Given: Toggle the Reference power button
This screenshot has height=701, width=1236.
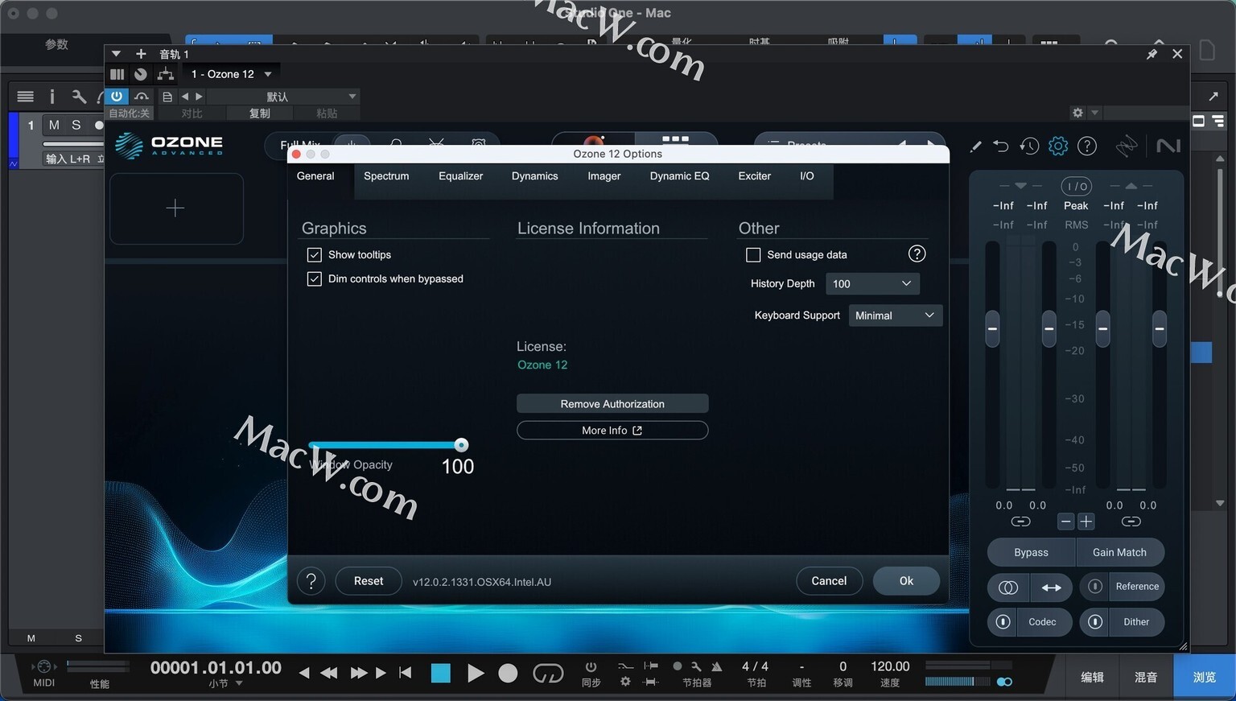Looking at the screenshot, I should [1094, 587].
